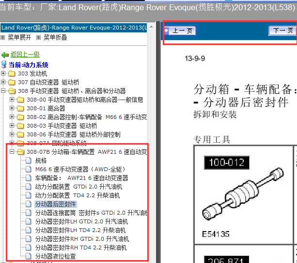Click the 308-01 离合器 folder icon
This screenshot has height=263, width=297.
[20, 108]
